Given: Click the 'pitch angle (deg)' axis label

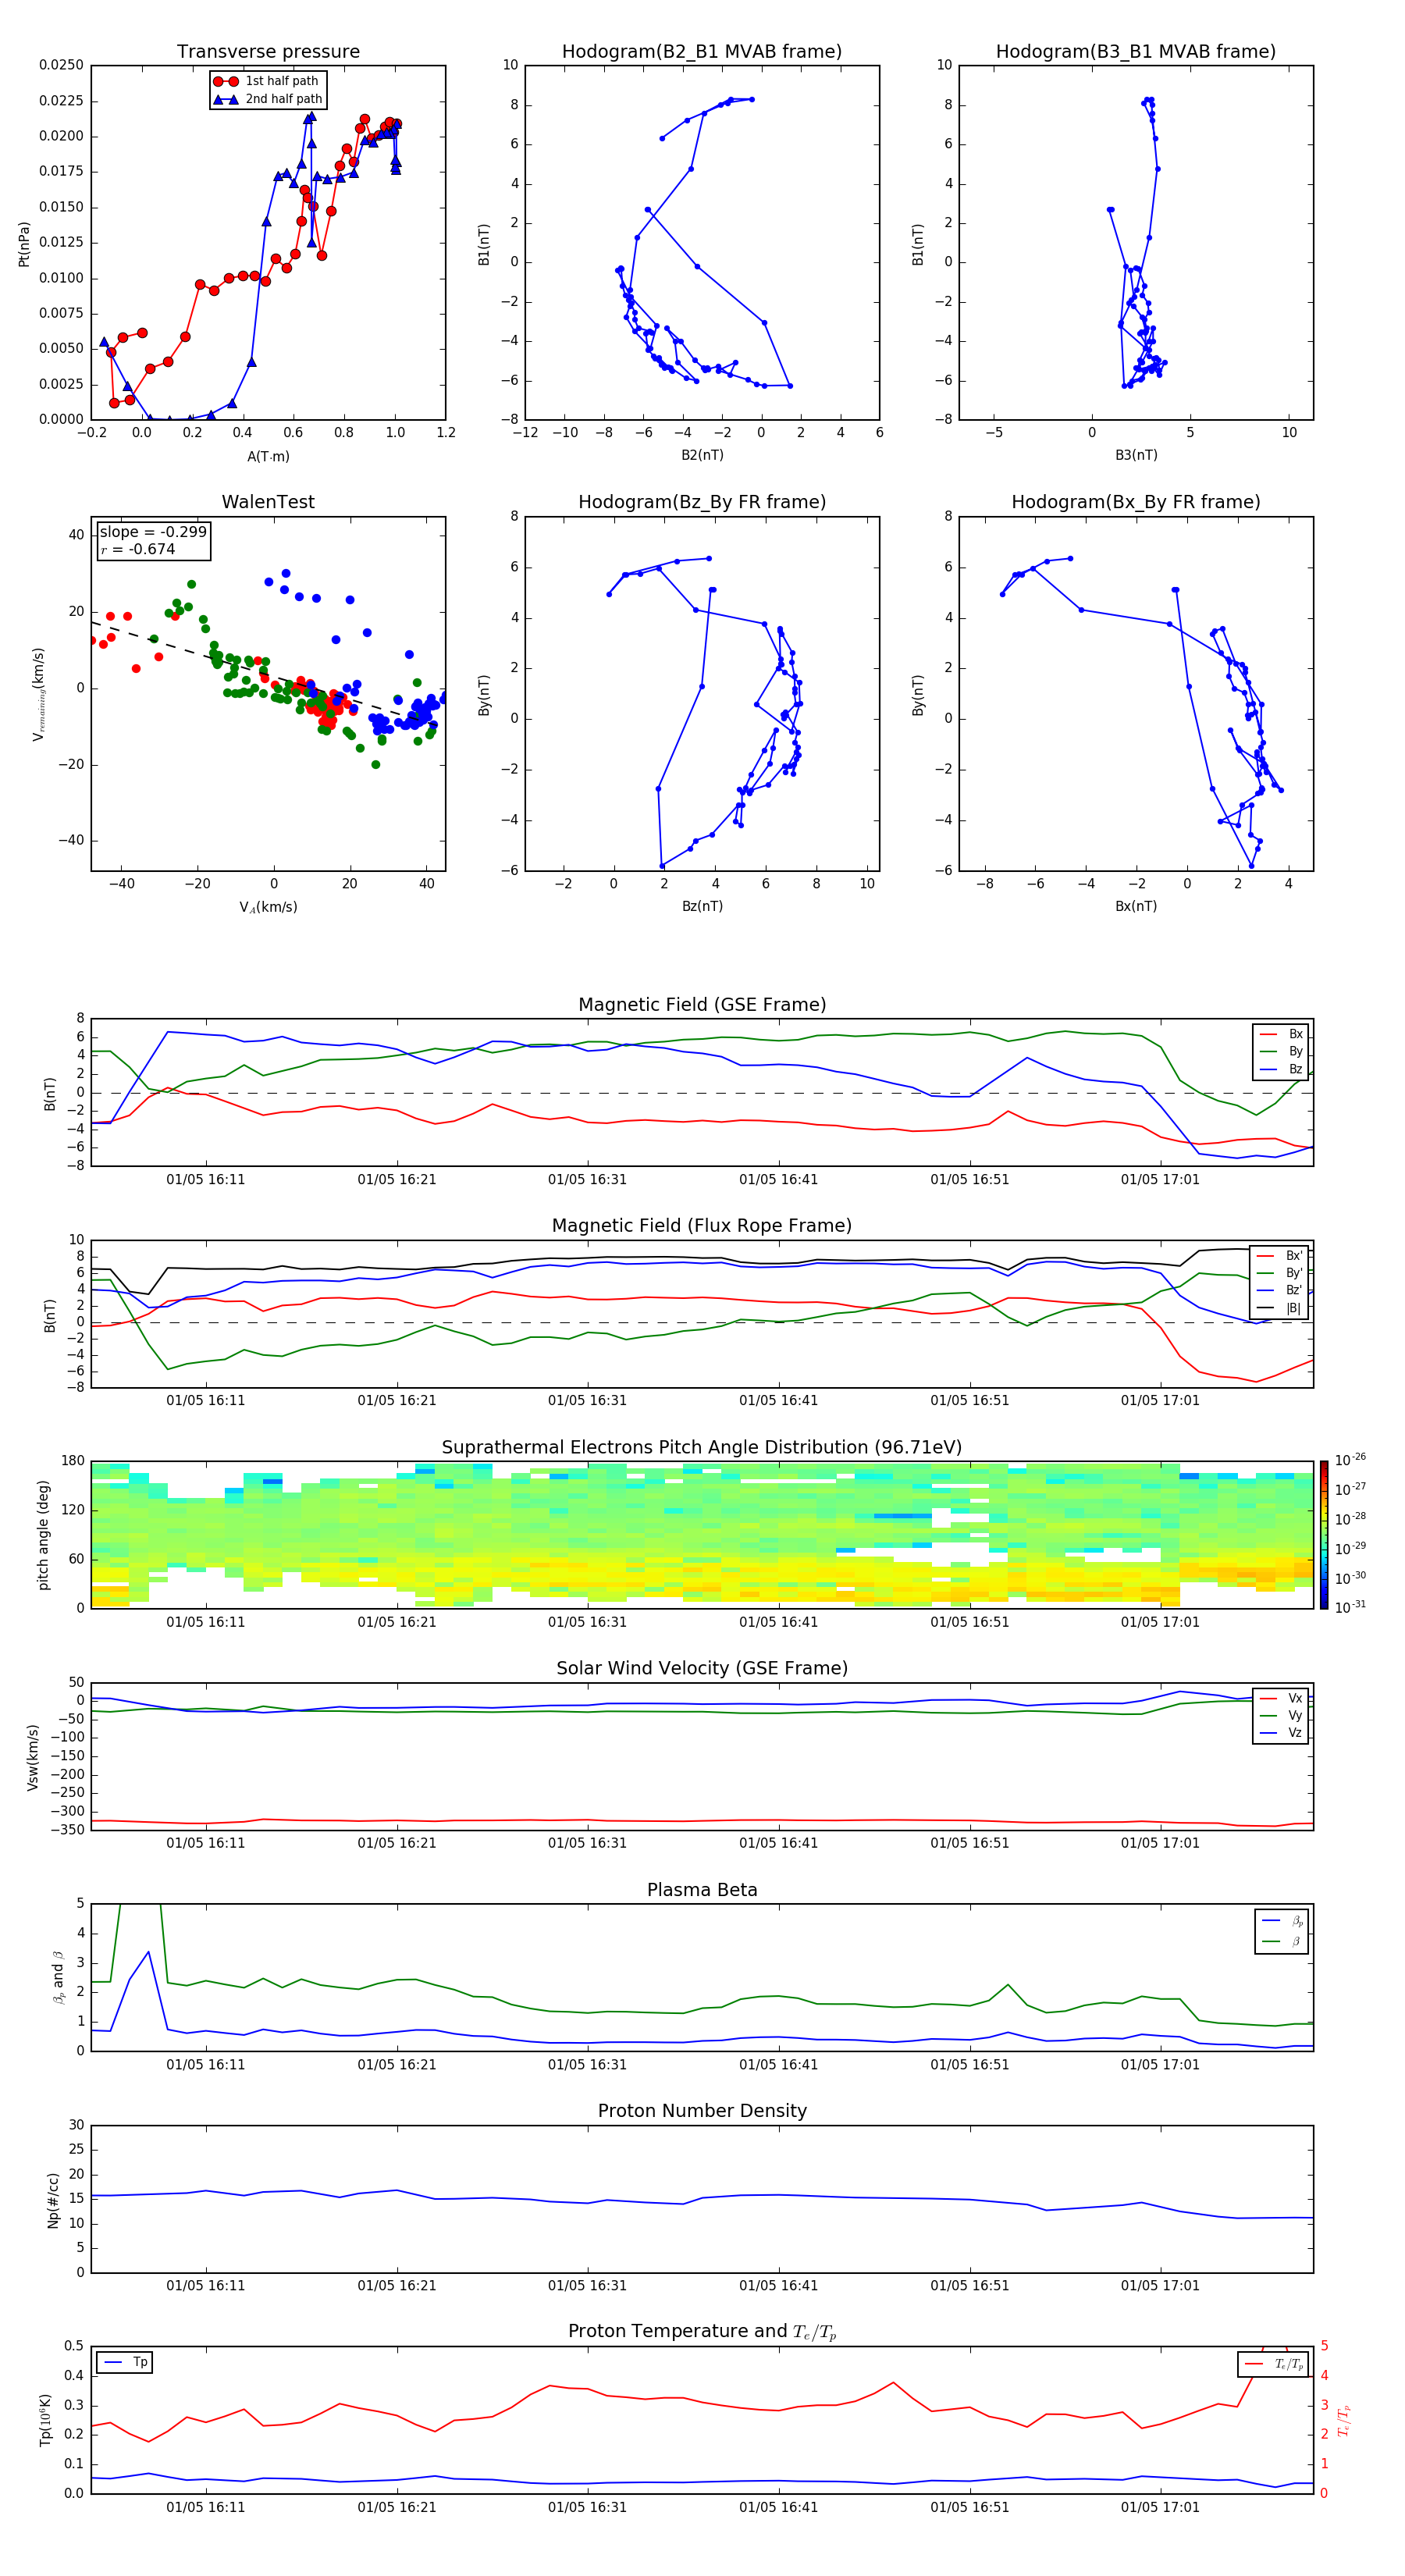Looking at the screenshot, I should [x=43, y=1535].
